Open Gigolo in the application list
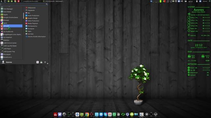This screenshot has height=118, width=211. point(12,14)
